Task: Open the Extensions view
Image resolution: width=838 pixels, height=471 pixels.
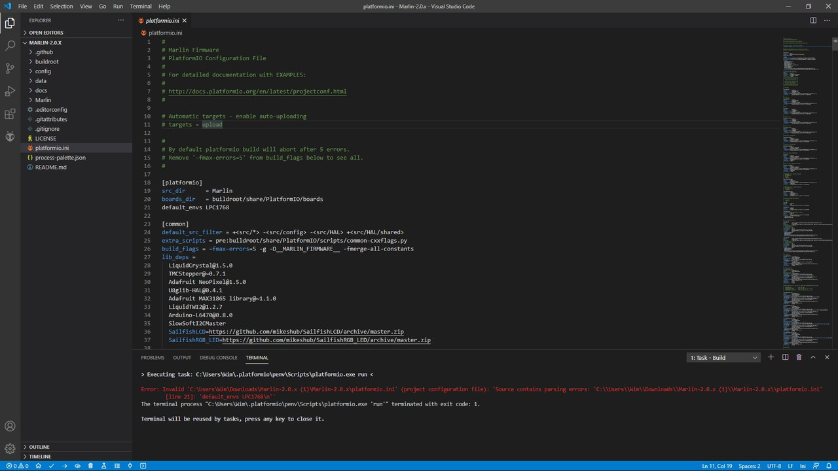Action: pos(10,114)
